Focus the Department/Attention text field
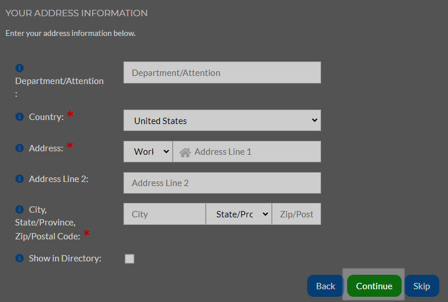The width and height of the screenshot is (448, 302). point(222,72)
